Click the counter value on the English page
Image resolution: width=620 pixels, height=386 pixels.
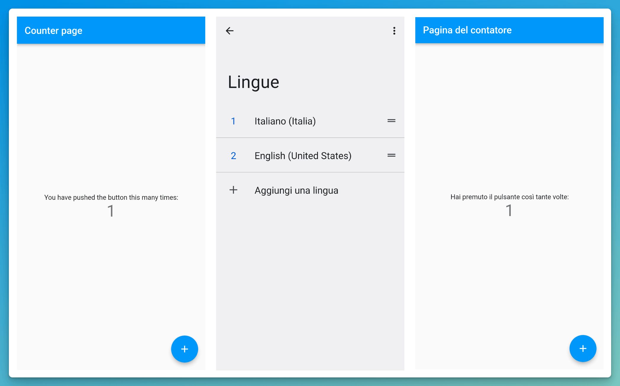tap(111, 211)
